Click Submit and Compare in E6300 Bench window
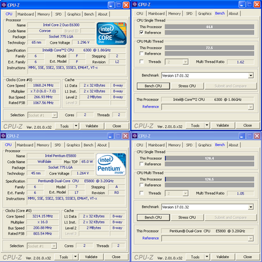The image size is (262, 262). pos(231,86)
